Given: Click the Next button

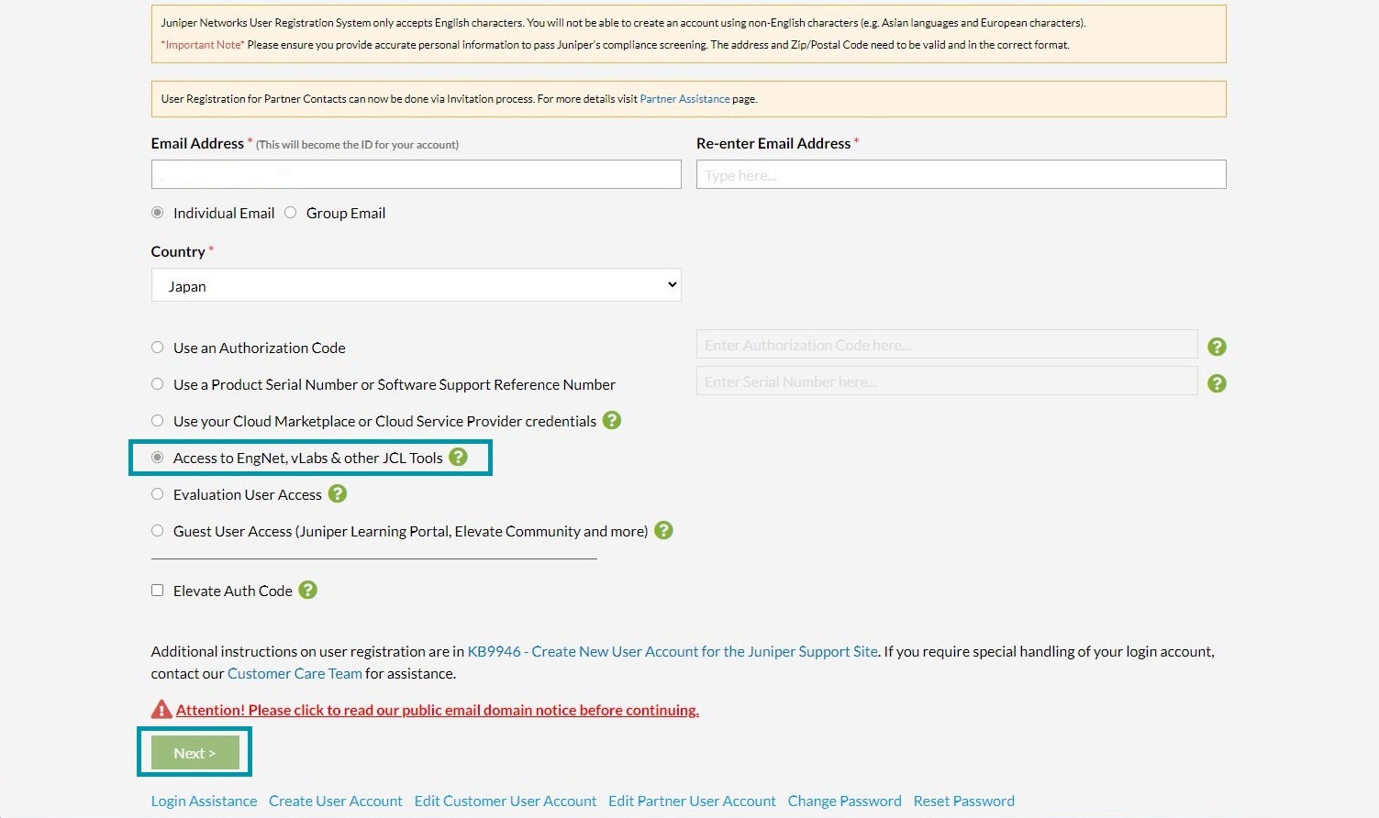Looking at the screenshot, I should (195, 752).
